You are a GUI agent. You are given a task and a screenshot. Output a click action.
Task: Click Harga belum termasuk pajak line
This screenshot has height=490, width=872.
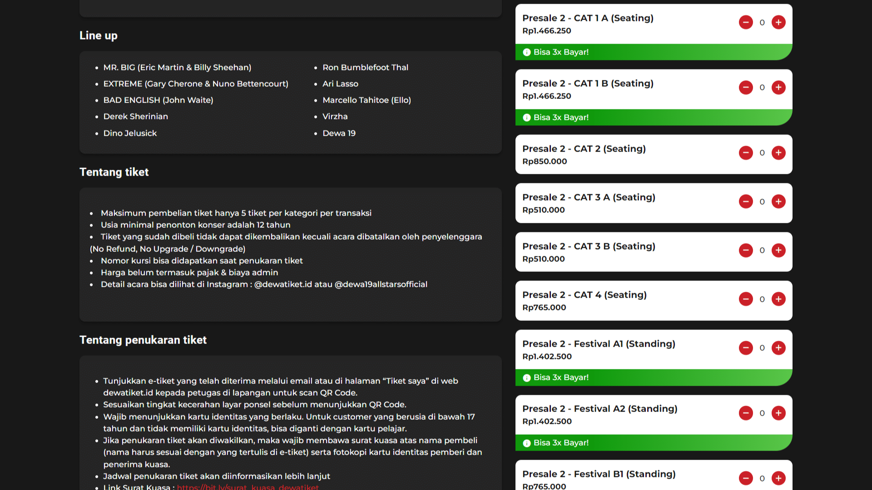pyautogui.click(x=189, y=273)
